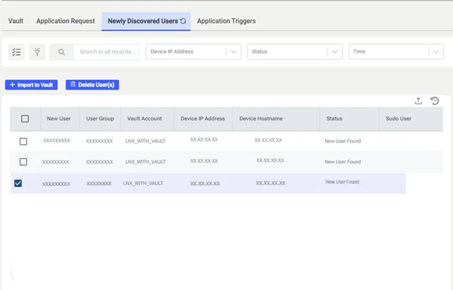Click New User Found status in second row
Viewport: 453px width, 290px height.
click(x=343, y=162)
